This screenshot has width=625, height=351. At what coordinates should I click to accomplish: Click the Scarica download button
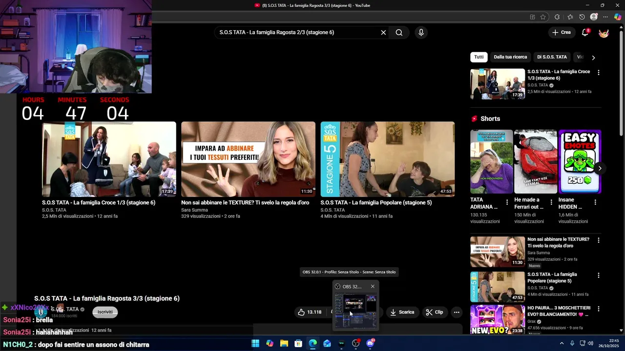click(x=402, y=312)
